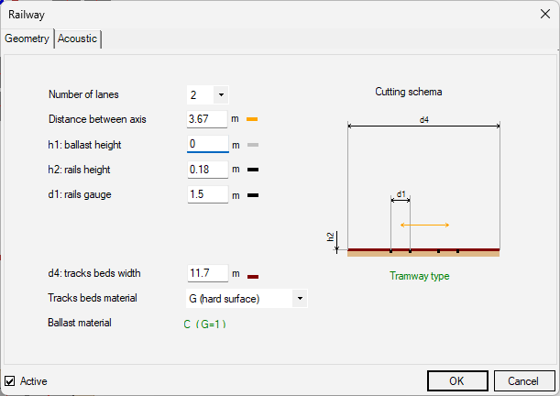The image size is (560, 396).
Task: Click the black rails height color marker
Action: [253, 170]
